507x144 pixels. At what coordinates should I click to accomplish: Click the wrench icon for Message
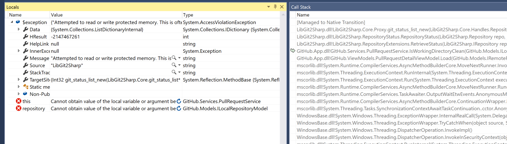[25, 58]
